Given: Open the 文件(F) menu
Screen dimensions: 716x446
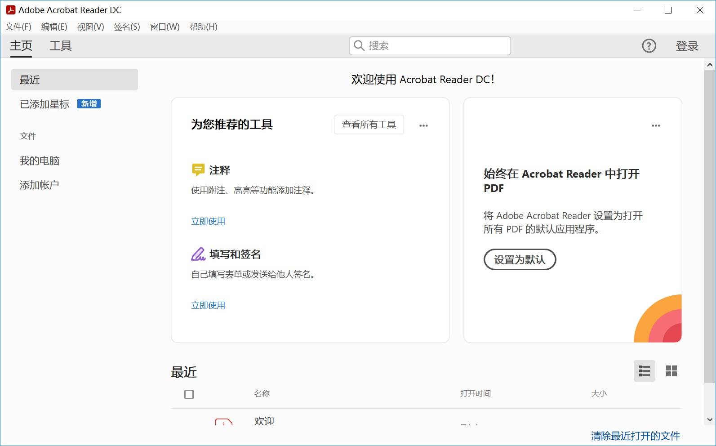Looking at the screenshot, I should pyautogui.click(x=18, y=27).
